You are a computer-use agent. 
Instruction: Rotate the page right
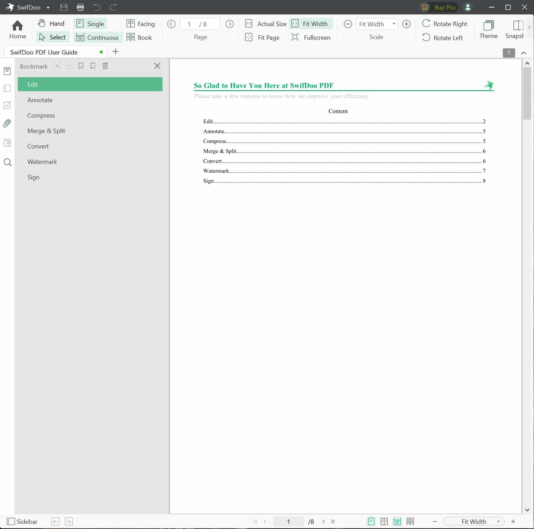pos(445,24)
